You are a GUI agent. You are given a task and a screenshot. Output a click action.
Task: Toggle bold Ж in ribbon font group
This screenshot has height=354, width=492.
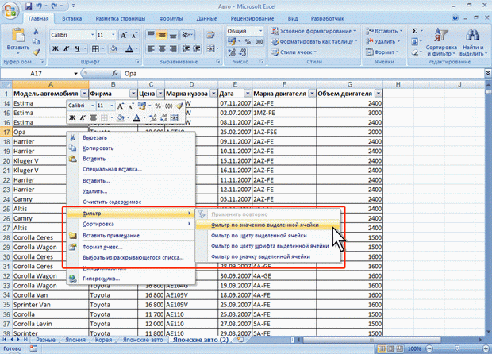(x=56, y=48)
